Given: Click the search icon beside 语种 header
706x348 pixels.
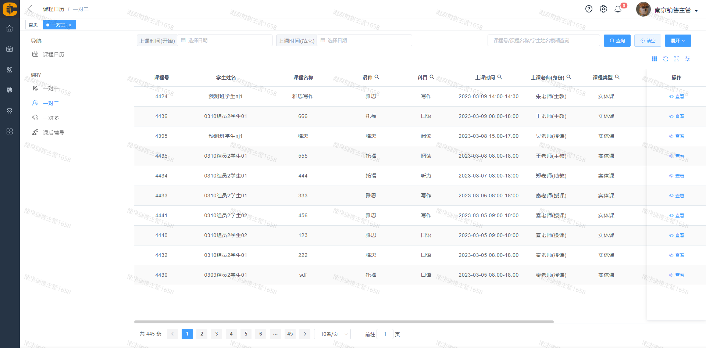Looking at the screenshot, I should pos(377,77).
